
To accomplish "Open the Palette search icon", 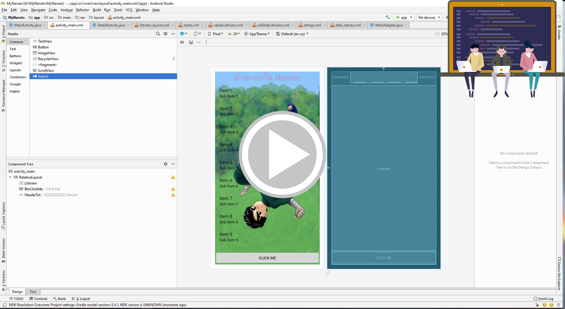I will pos(158,34).
